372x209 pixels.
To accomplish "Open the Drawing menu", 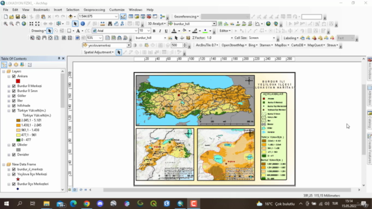I will tap(38, 31).
